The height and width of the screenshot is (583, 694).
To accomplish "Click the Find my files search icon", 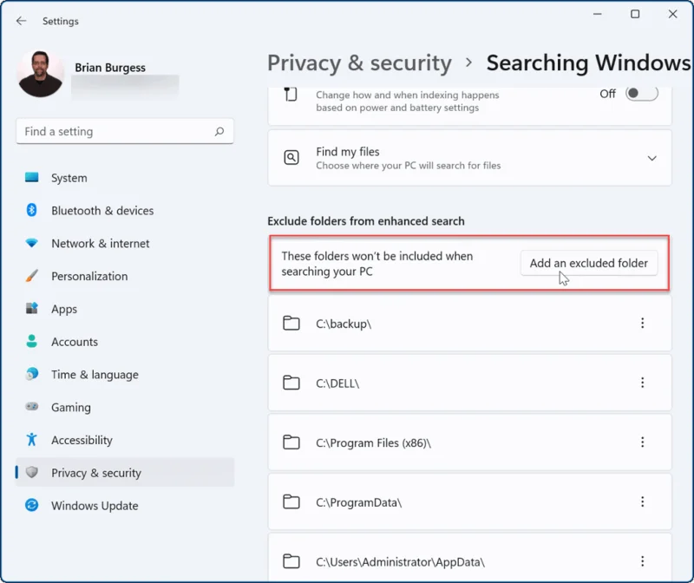I will point(291,158).
